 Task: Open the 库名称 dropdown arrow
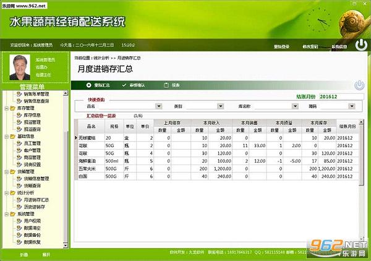click(x=295, y=106)
